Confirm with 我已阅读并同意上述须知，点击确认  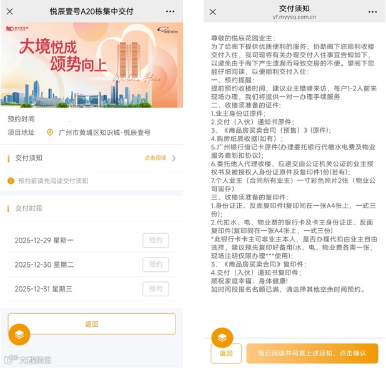[312, 353]
